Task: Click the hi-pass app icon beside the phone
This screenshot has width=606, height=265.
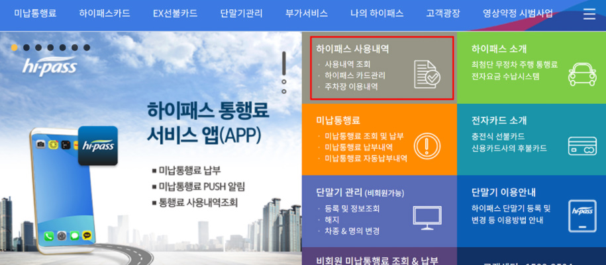Action: 98,146
